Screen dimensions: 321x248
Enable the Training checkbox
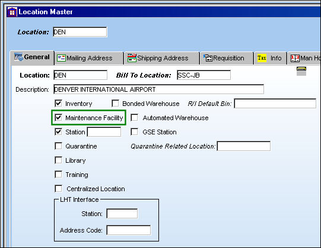pyautogui.click(x=58, y=175)
